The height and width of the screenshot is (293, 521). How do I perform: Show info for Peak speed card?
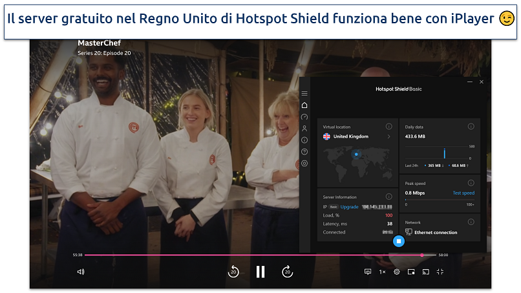coord(471,183)
